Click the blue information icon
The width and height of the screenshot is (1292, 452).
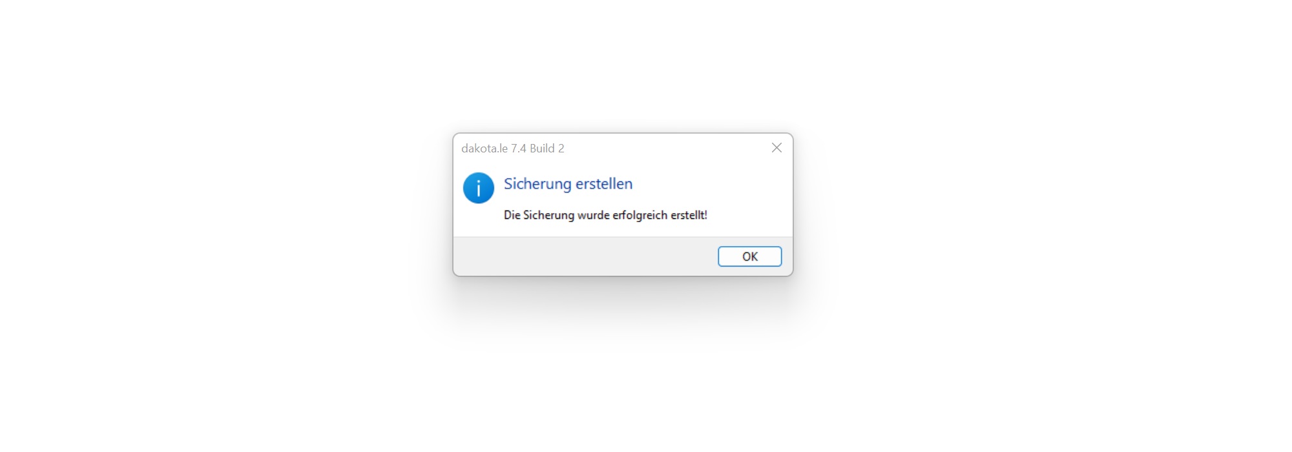click(x=479, y=188)
